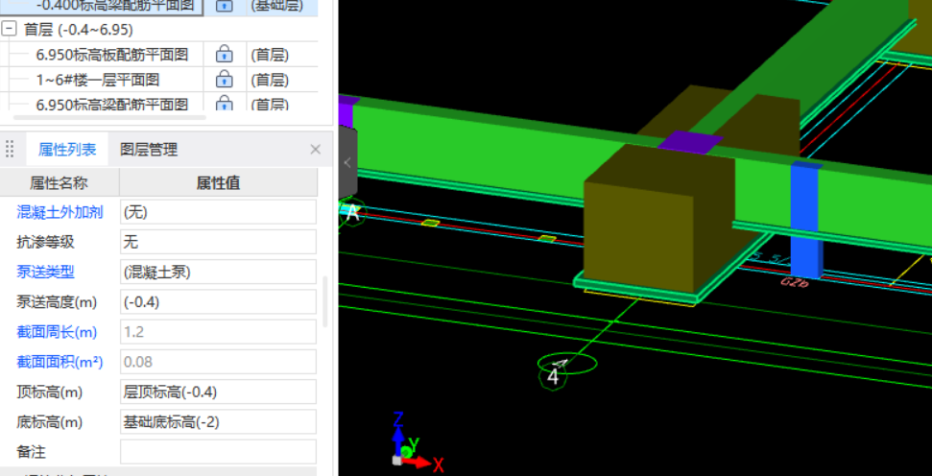Edit 抗渗等级 value field
This screenshot has height=476, width=932.
[x=218, y=242]
